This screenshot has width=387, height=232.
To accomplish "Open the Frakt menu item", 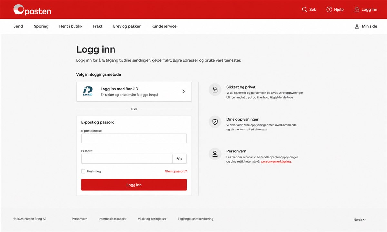I will 97,26.
